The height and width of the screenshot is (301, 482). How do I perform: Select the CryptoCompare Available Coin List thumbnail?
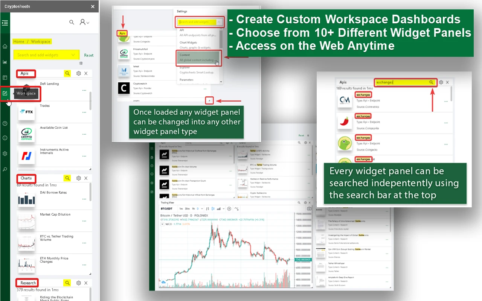pos(26,134)
